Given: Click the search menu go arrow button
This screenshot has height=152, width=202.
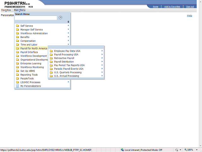Looking at the screenshot, I should pos(60,18).
